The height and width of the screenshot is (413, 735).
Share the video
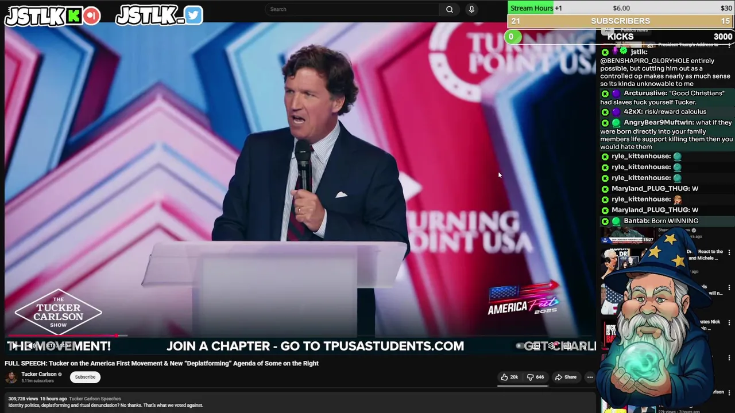pos(566,377)
